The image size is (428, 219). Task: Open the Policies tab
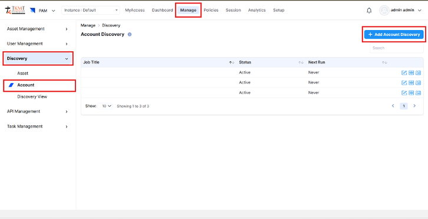pyautogui.click(x=211, y=10)
